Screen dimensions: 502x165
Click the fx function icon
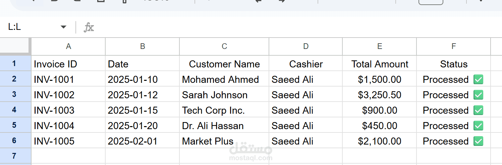pyautogui.click(x=89, y=27)
